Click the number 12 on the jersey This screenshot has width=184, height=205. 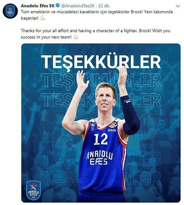coord(101,139)
